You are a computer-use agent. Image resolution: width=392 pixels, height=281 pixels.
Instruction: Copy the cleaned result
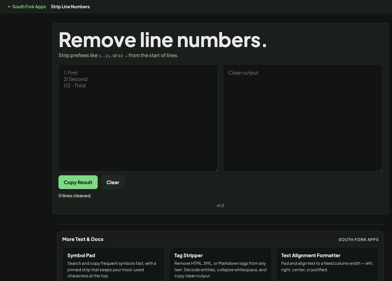point(78,182)
